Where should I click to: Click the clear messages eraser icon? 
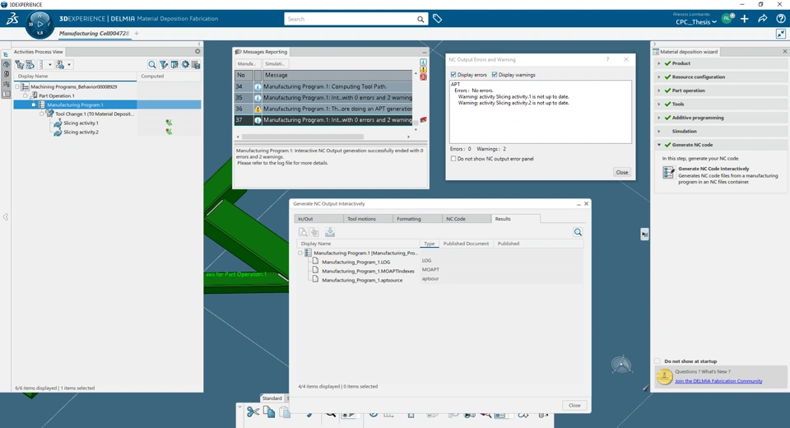423,120
